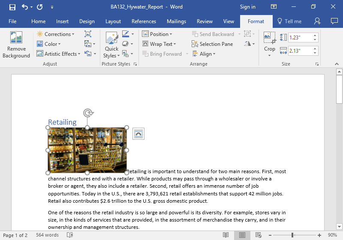
Task: Click the Compress Pictures icon
Action: pyautogui.click(x=88, y=34)
